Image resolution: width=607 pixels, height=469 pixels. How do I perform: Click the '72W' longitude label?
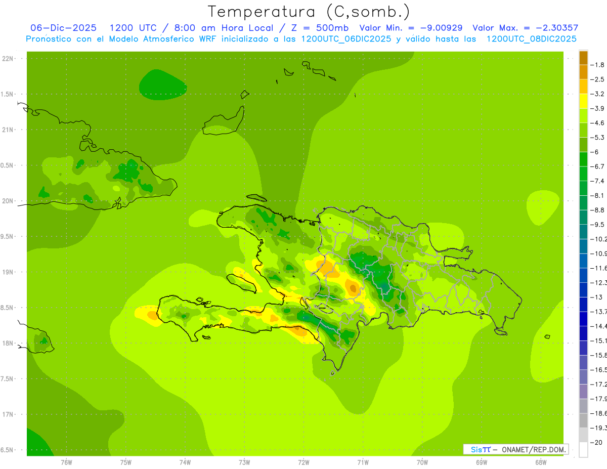pos(304,462)
